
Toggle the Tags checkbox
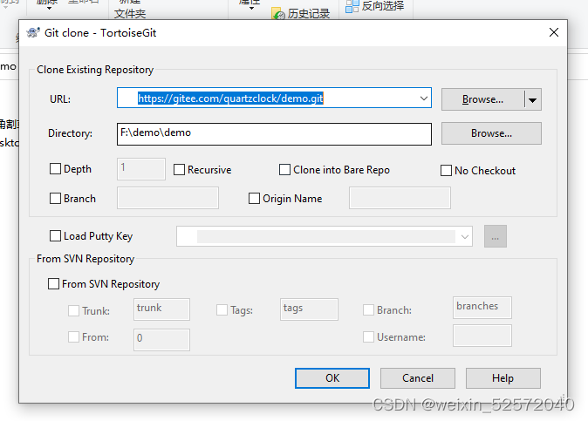coord(222,309)
